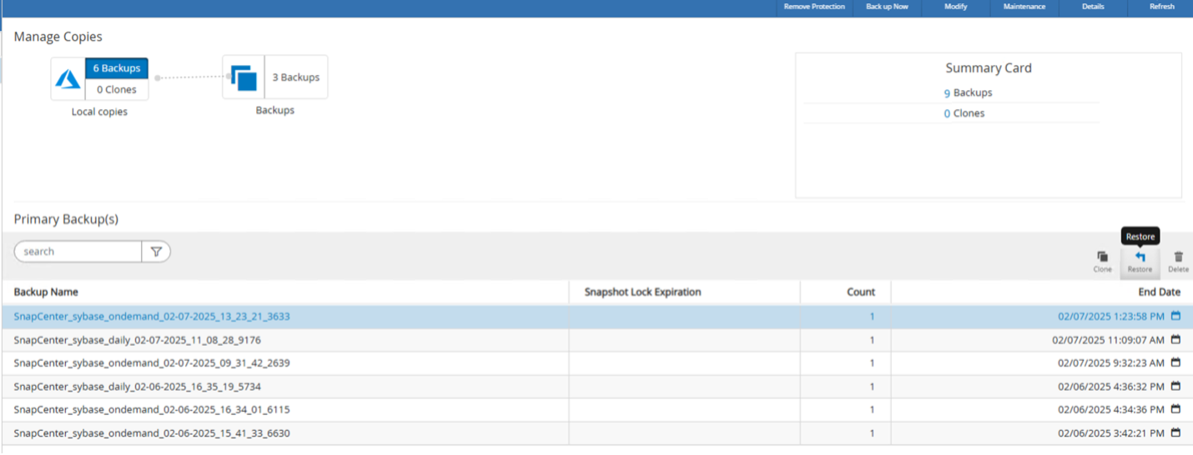Image resolution: width=1193 pixels, height=455 pixels.
Task: Click end date 02/07/2025 9:32:23 AM
Action: (1111, 363)
